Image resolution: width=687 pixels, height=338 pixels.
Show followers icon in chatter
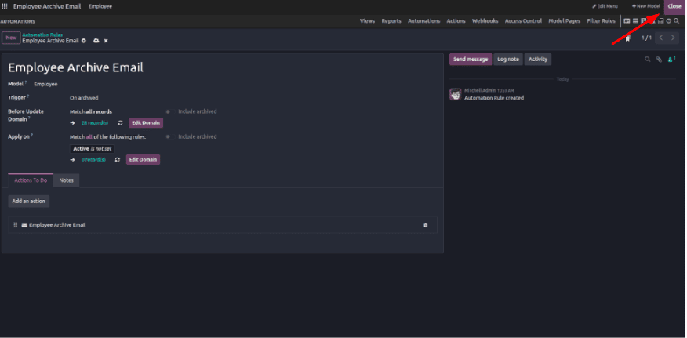coord(671,59)
